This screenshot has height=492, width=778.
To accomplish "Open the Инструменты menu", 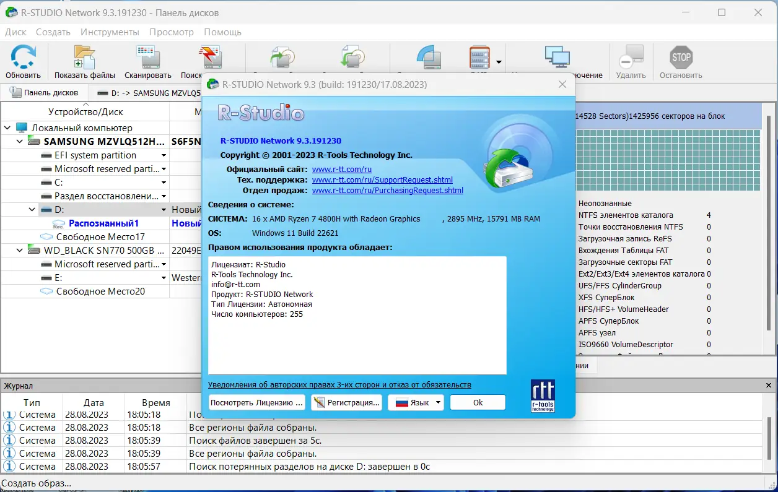I will click(109, 32).
